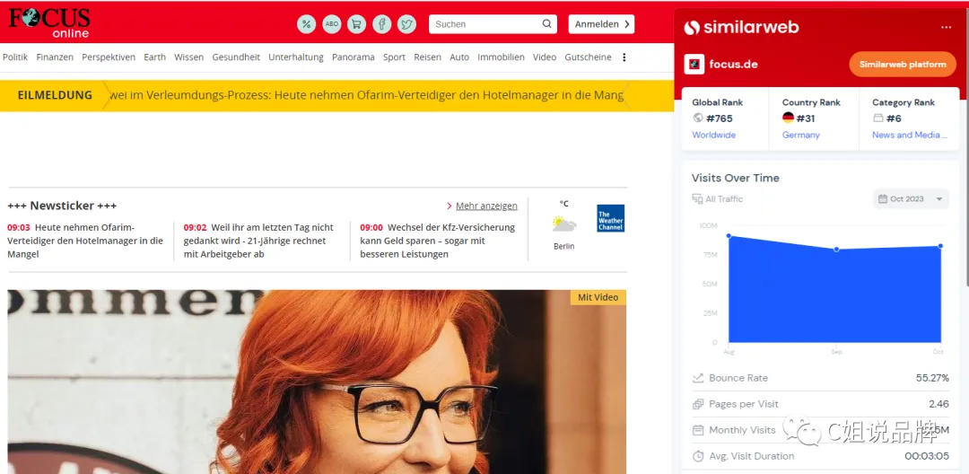The height and width of the screenshot is (474, 969).
Task: Click the Aug data point on chart
Action: (729, 235)
